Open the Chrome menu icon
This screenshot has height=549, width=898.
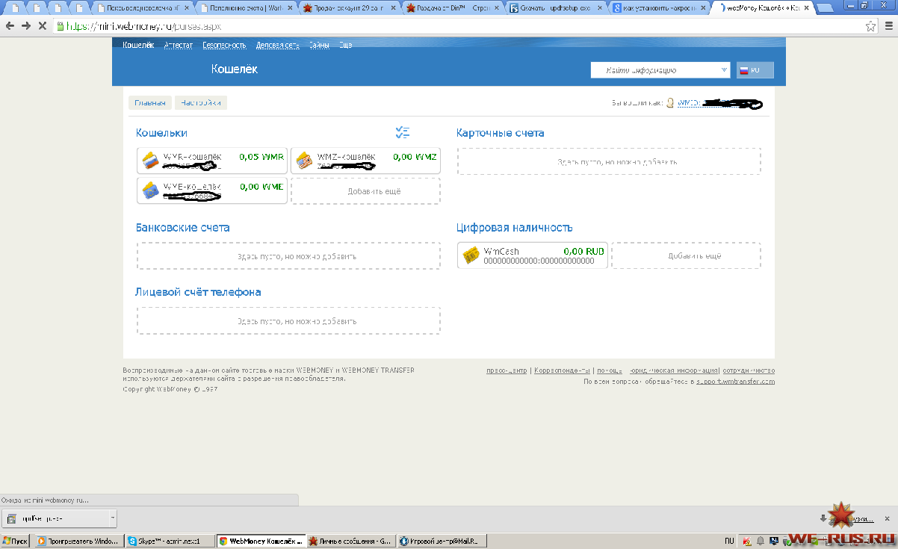point(888,25)
